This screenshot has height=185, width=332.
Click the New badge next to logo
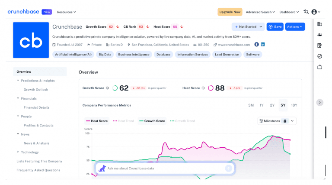click(47, 12)
